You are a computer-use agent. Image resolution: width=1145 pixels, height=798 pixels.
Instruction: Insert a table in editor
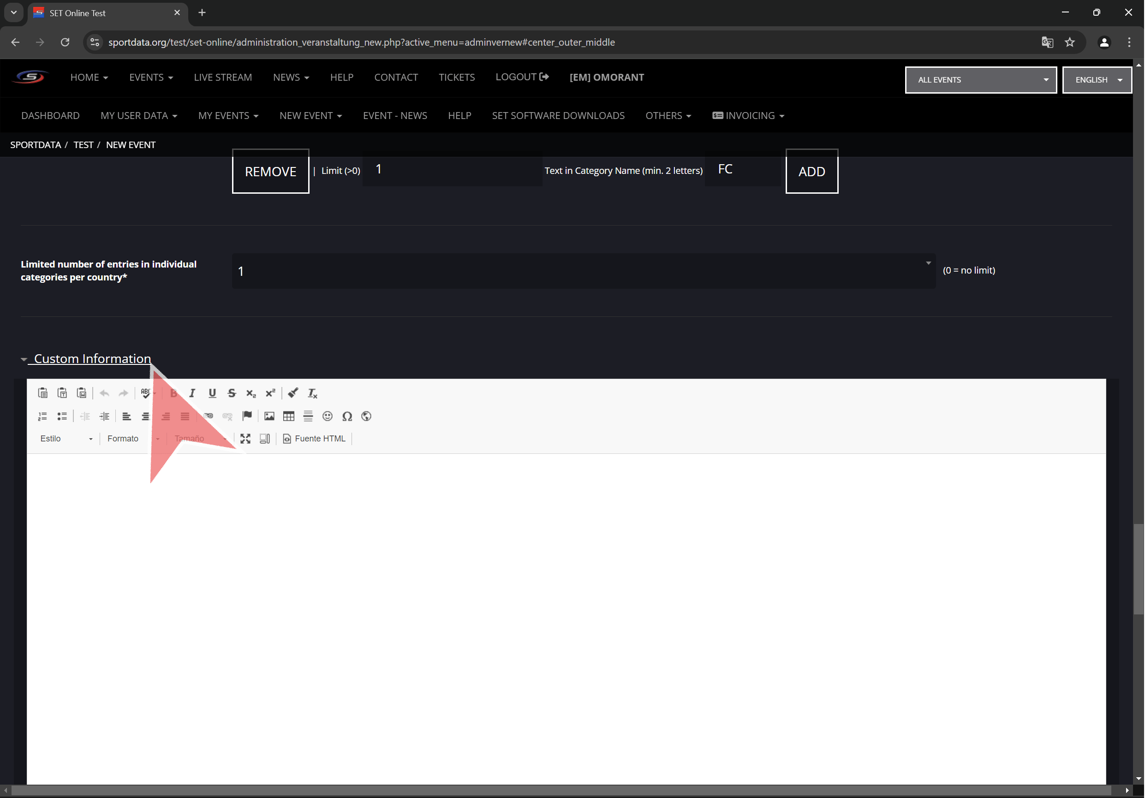[288, 416]
